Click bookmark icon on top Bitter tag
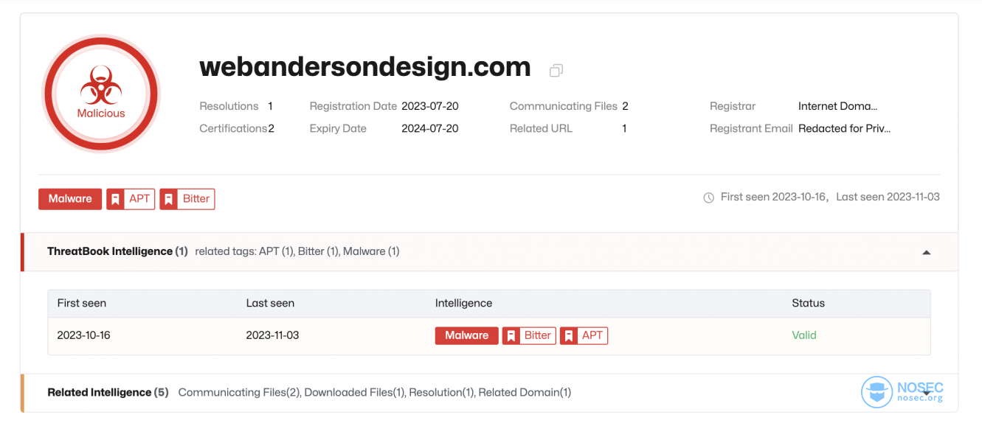982x426 pixels. [168, 199]
